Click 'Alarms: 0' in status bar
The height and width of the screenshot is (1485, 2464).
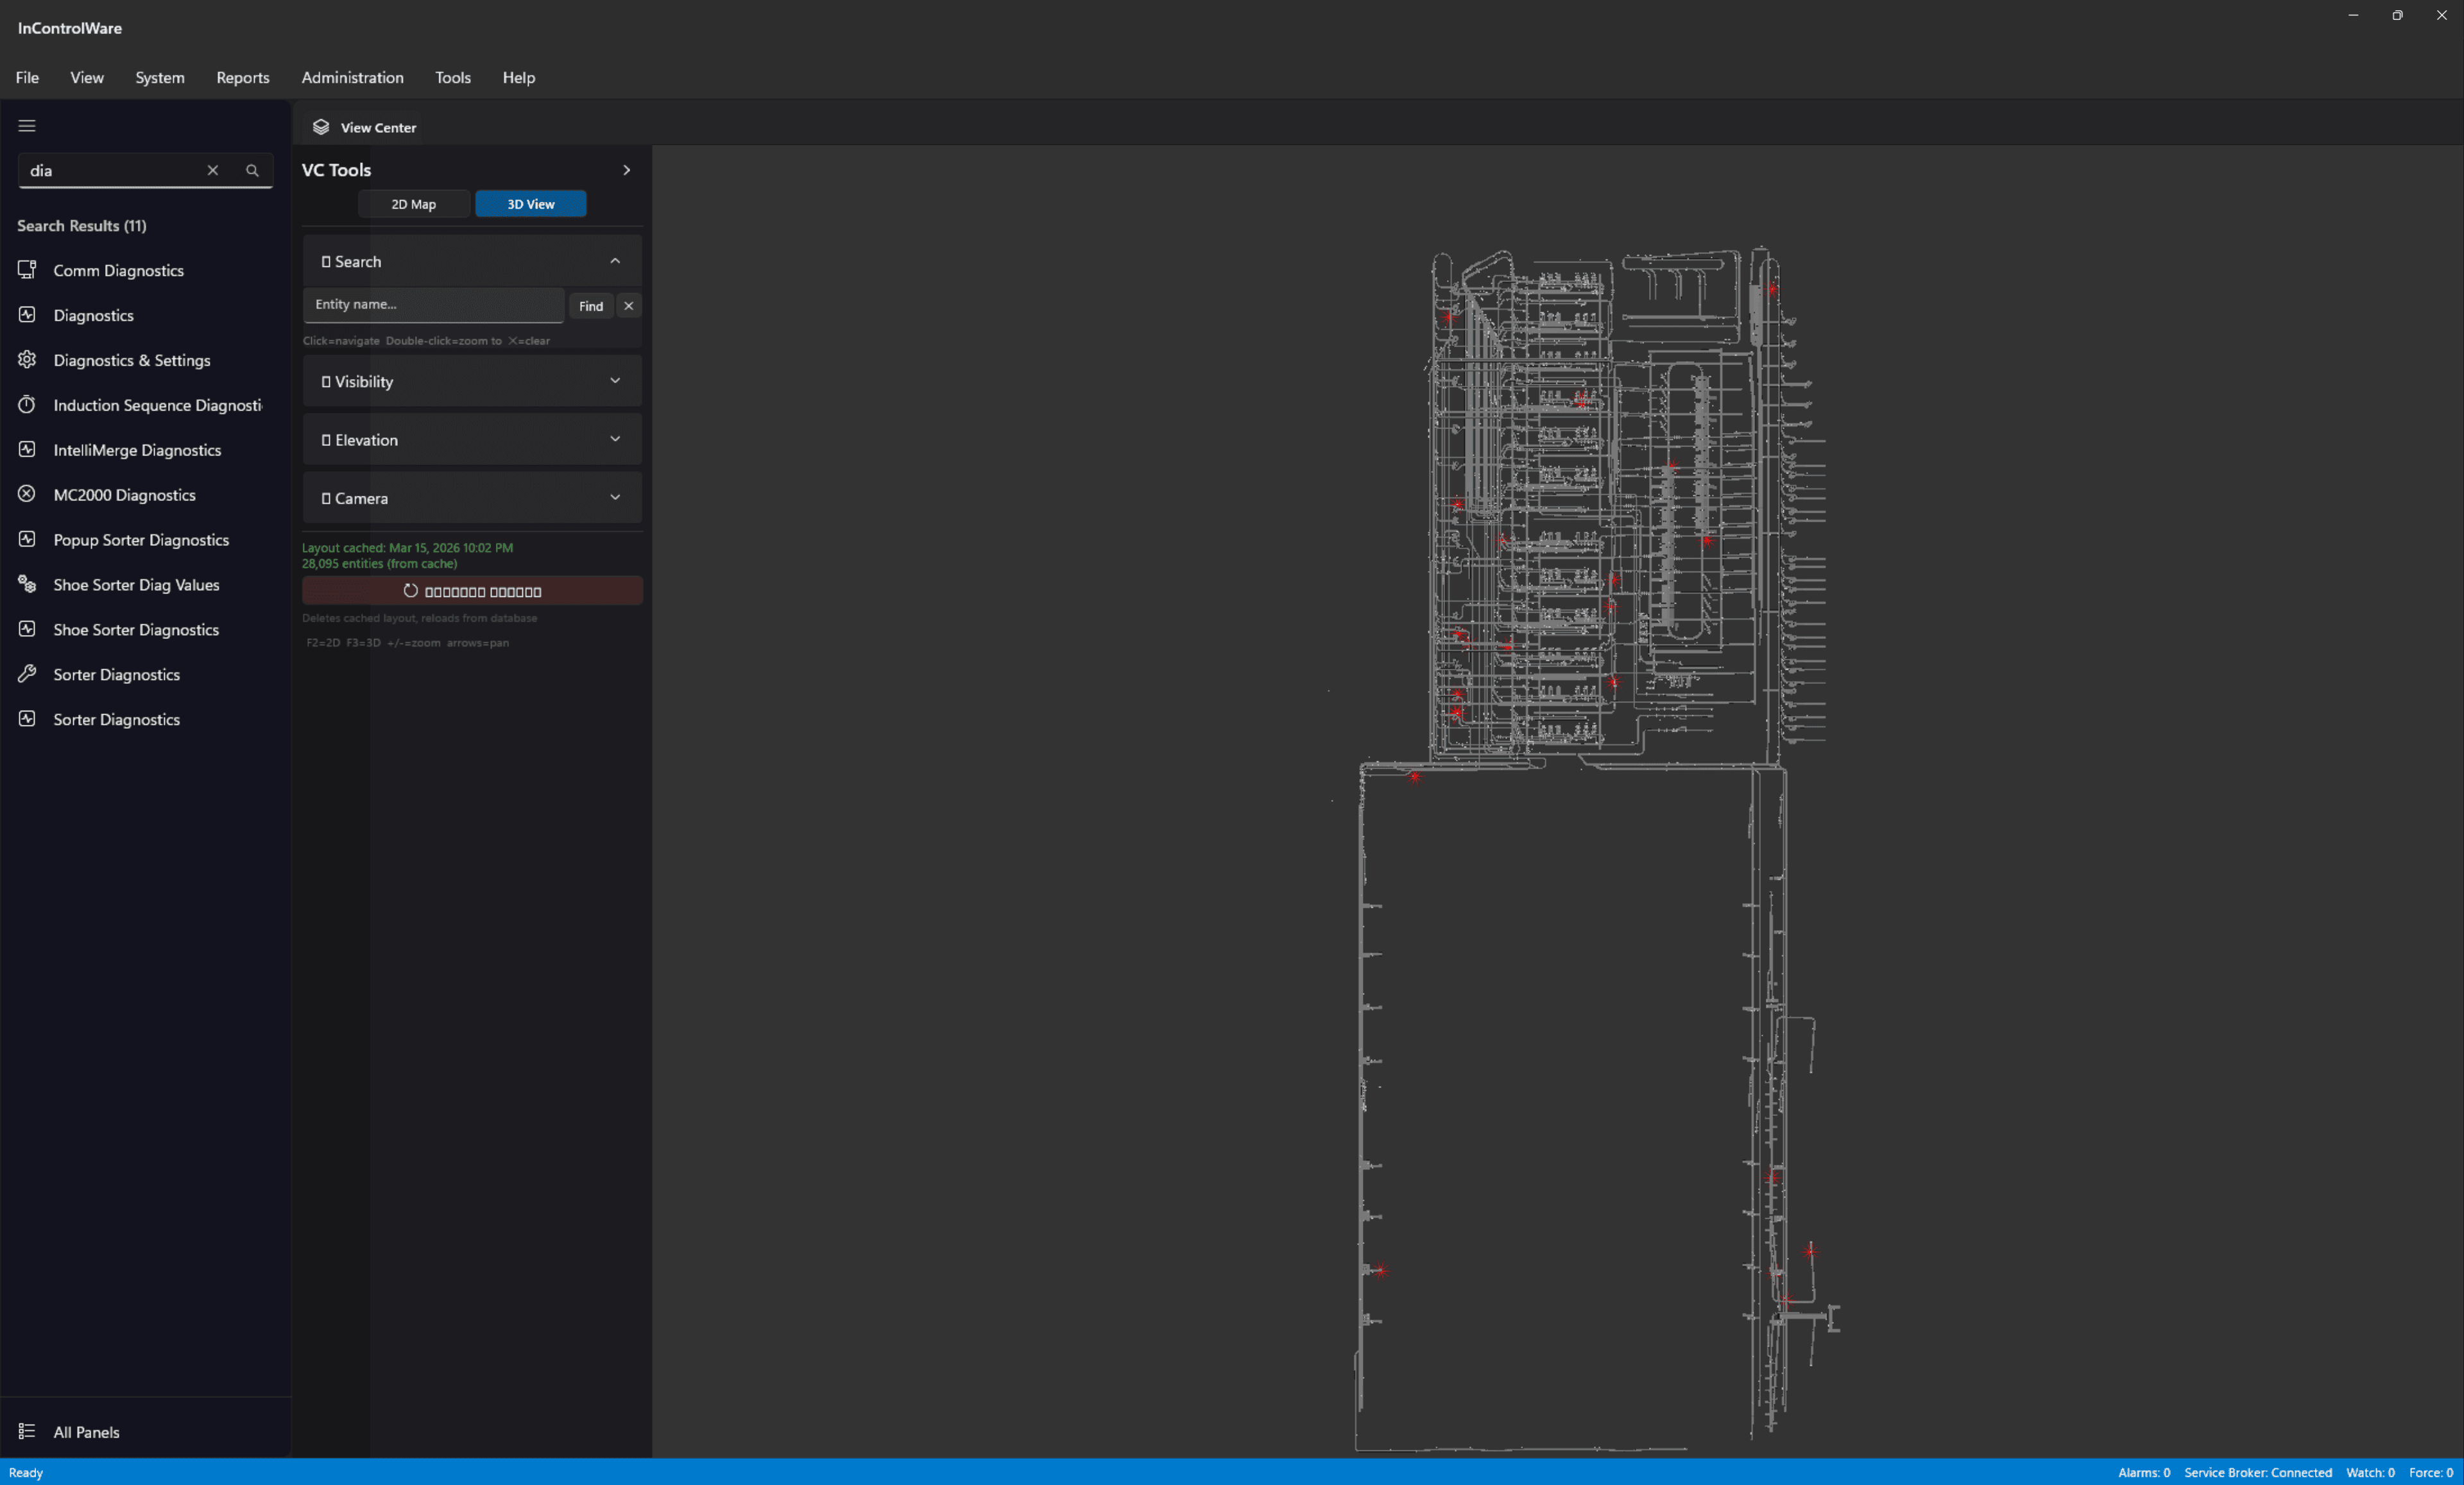(x=2144, y=1472)
